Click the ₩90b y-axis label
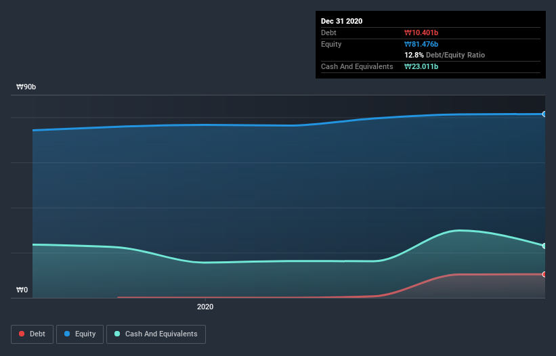 26,87
